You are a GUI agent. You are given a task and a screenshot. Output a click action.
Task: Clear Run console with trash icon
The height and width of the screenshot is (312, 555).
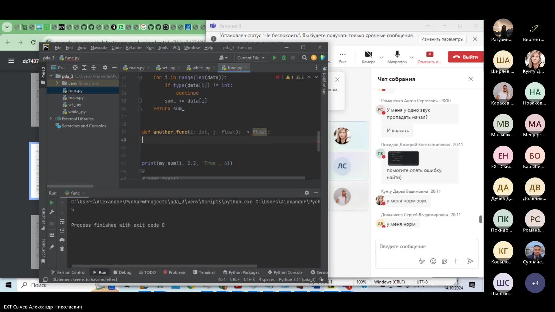point(62,249)
